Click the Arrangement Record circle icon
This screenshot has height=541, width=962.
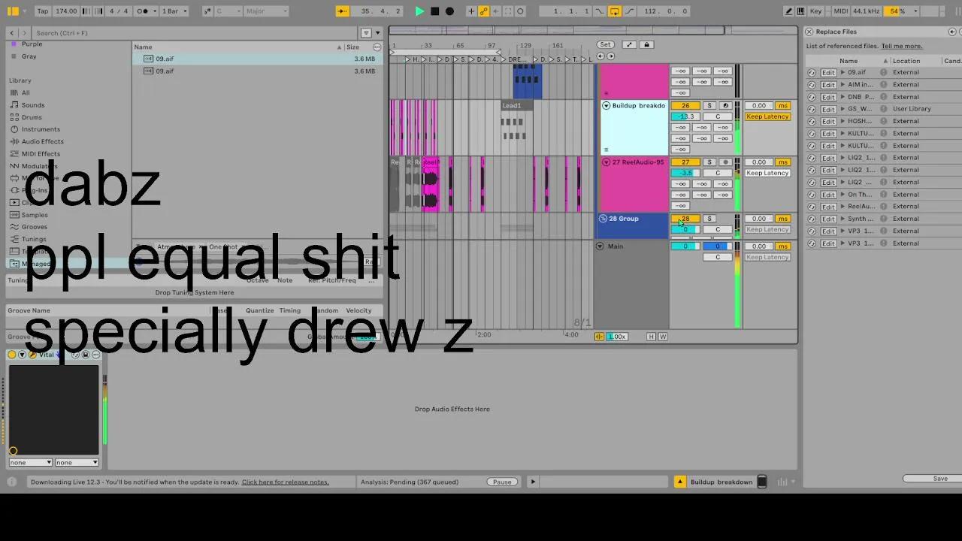449,11
